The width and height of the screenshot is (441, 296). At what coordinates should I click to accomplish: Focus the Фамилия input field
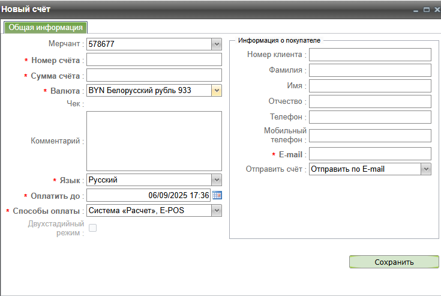370,70
